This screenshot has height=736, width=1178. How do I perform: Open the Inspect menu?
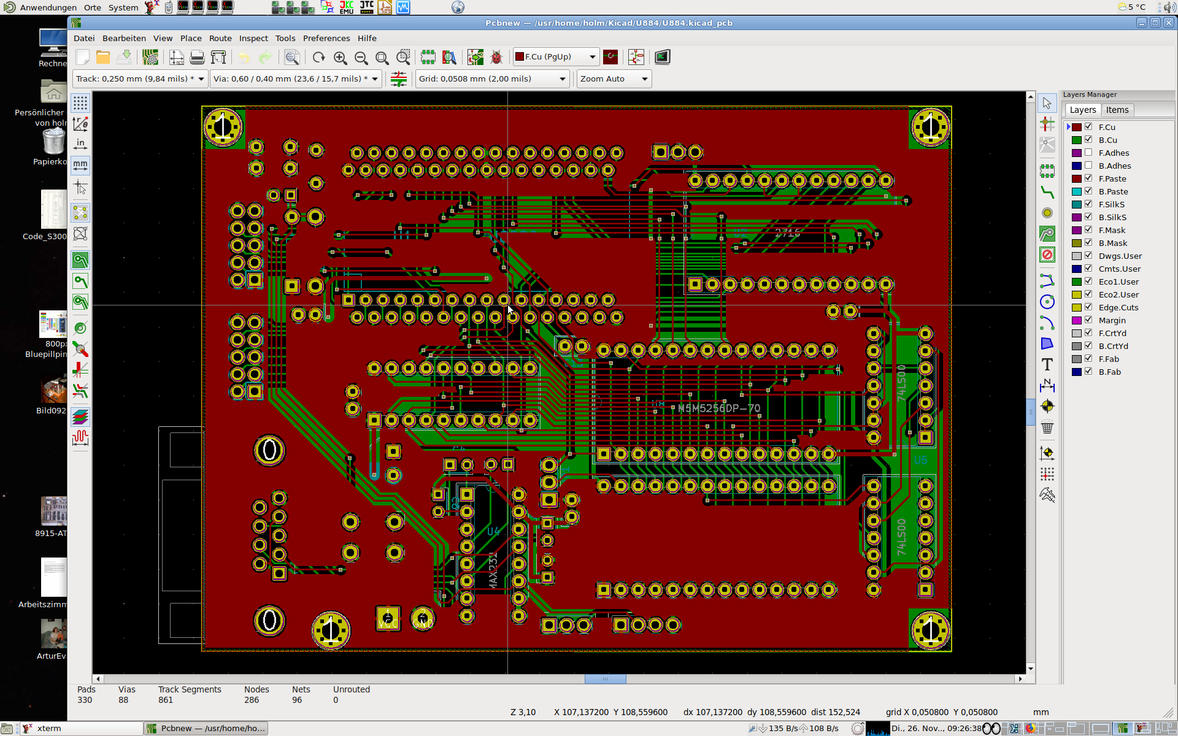point(253,38)
